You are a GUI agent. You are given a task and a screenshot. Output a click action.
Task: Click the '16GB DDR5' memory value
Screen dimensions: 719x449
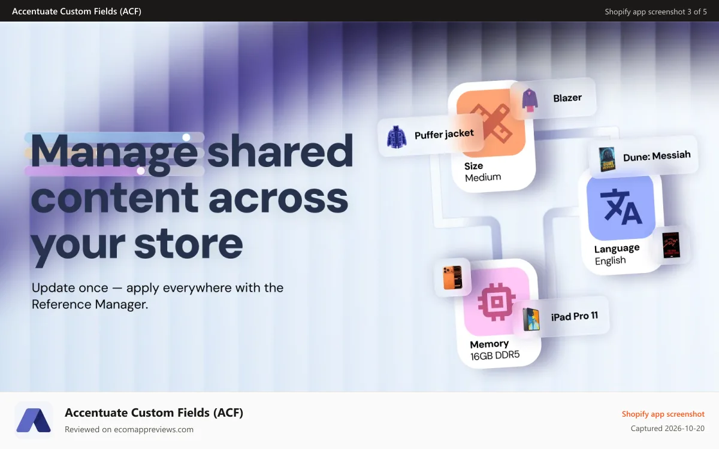tap(494, 356)
